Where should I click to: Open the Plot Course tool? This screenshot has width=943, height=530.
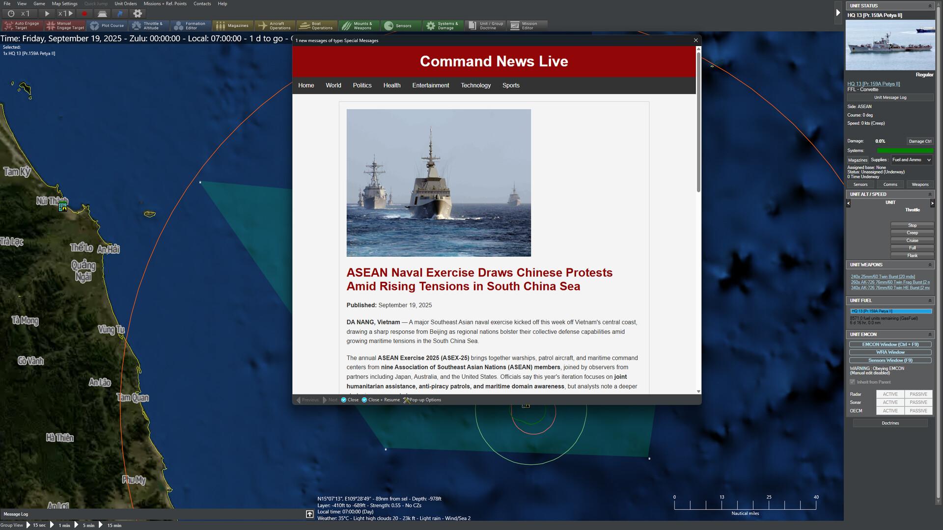point(108,26)
